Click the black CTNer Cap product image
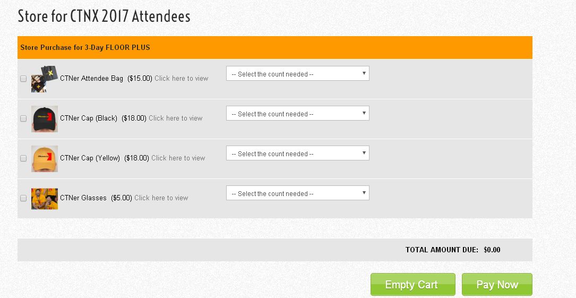This screenshot has width=576, height=298. 45,118
